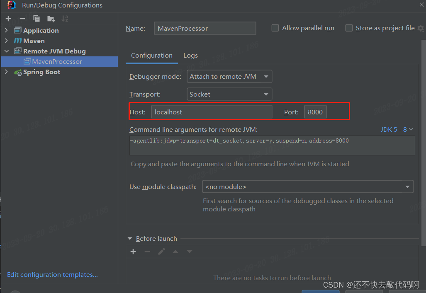Close the Run/Debug Configurations dialog
Image resolution: width=426 pixels, height=293 pixels.
coord(422,5)
